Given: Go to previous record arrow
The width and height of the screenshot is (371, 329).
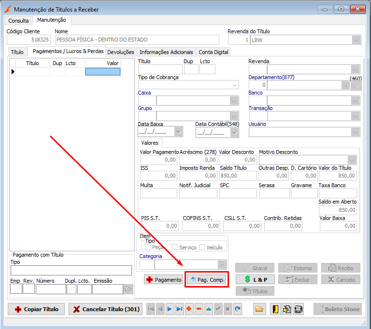Looking at the screenshot, I should pos(160,309).
